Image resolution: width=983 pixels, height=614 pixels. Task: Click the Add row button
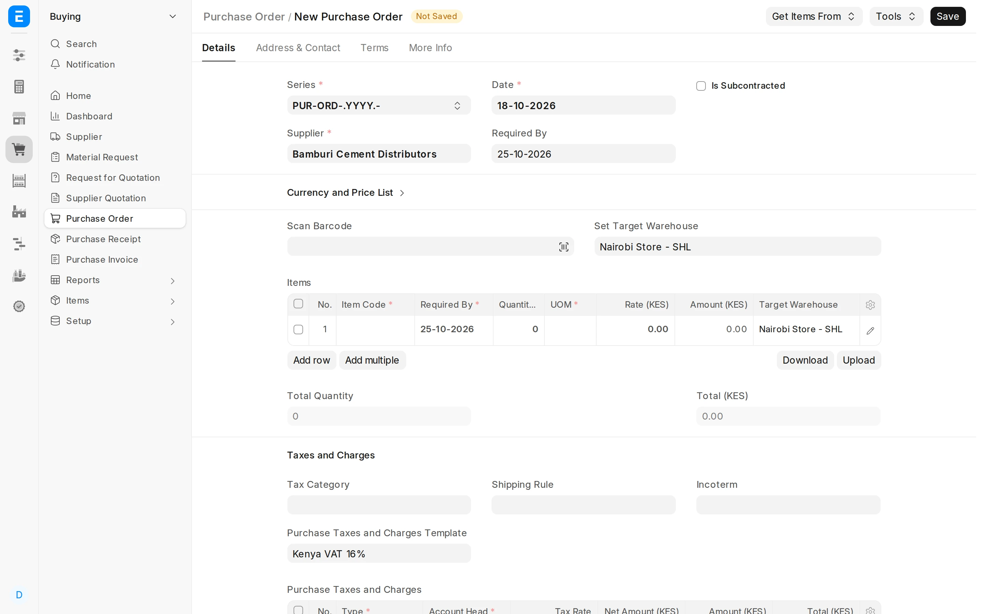click(x=311, y=360)
